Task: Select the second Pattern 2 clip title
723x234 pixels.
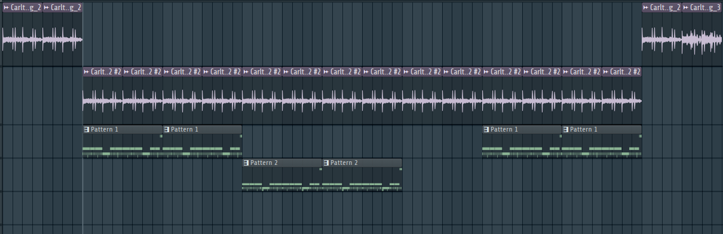Action: [x=344, y=163]
